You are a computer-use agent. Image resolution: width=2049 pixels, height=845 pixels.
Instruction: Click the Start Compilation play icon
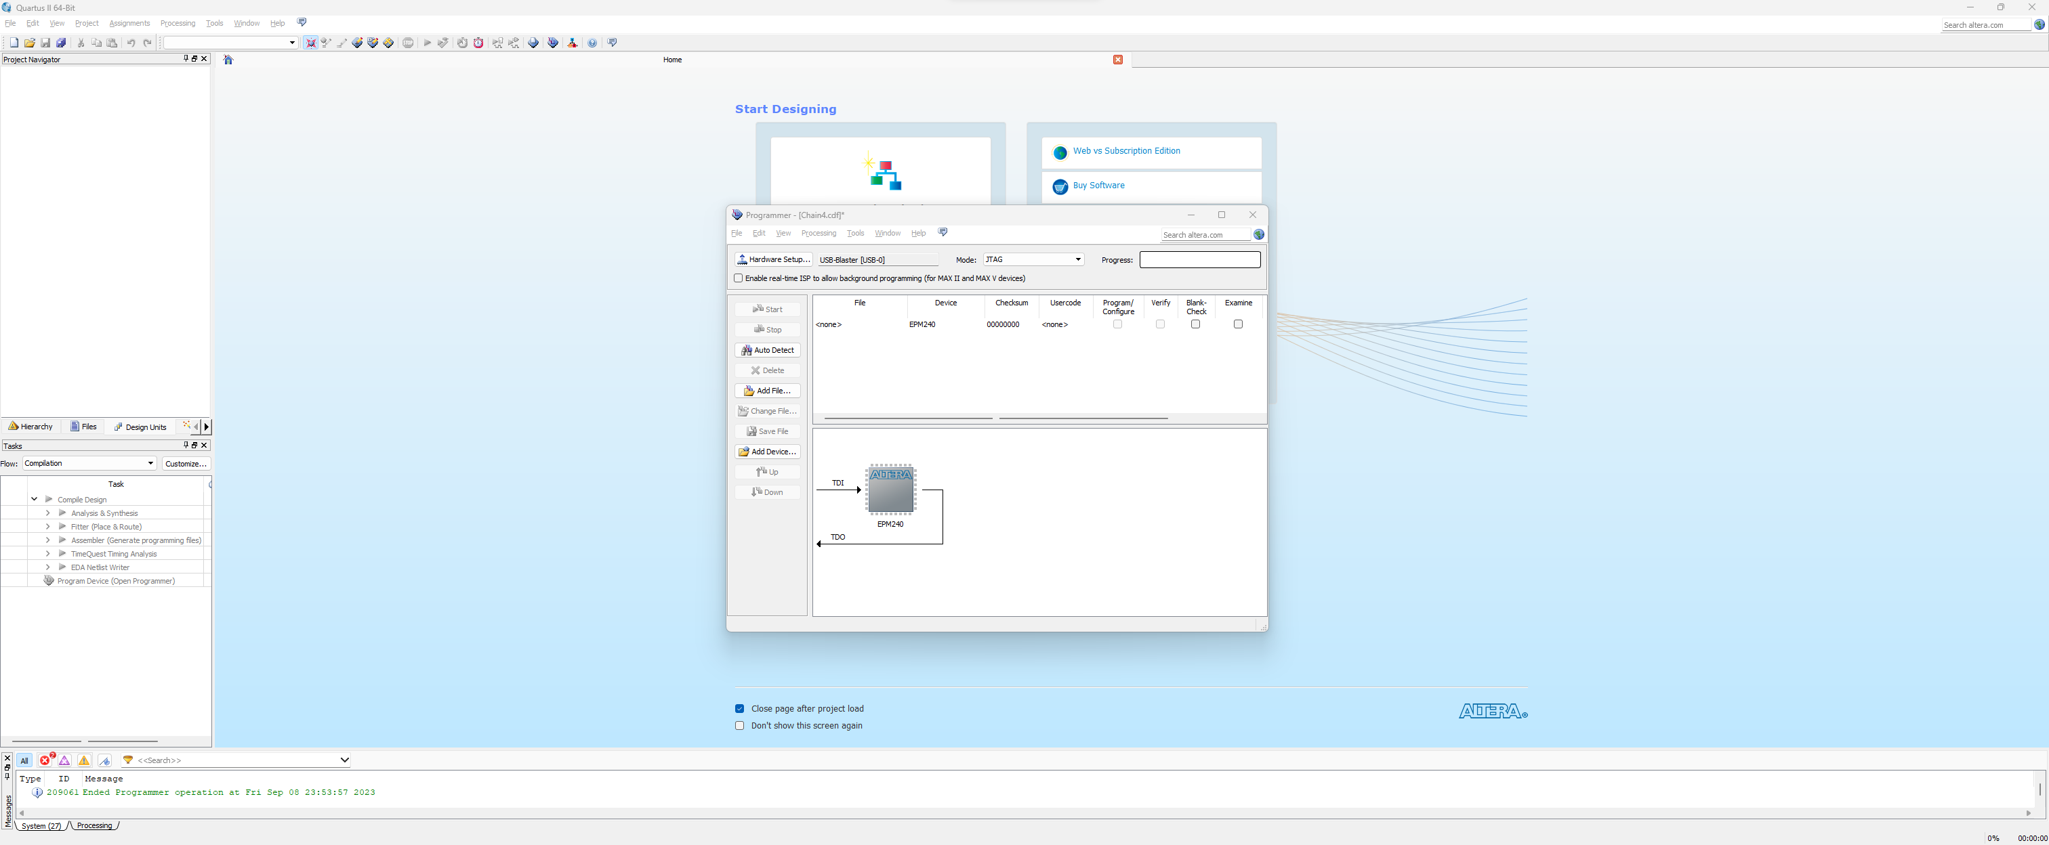(x=427, y=43)
